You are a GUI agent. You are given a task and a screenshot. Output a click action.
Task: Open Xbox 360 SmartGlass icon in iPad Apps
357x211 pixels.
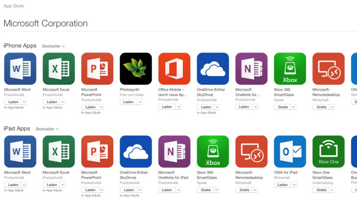tap(213, 151)
